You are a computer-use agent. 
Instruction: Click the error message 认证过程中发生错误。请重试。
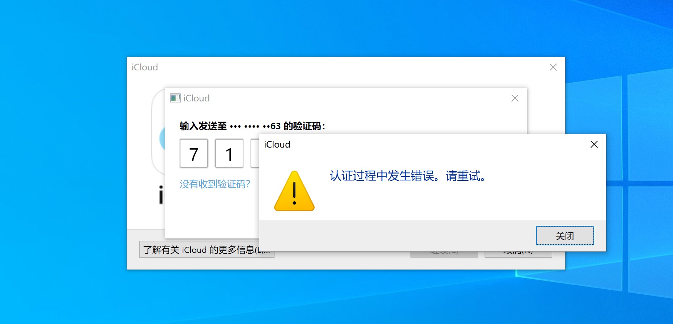coord(408,176)
